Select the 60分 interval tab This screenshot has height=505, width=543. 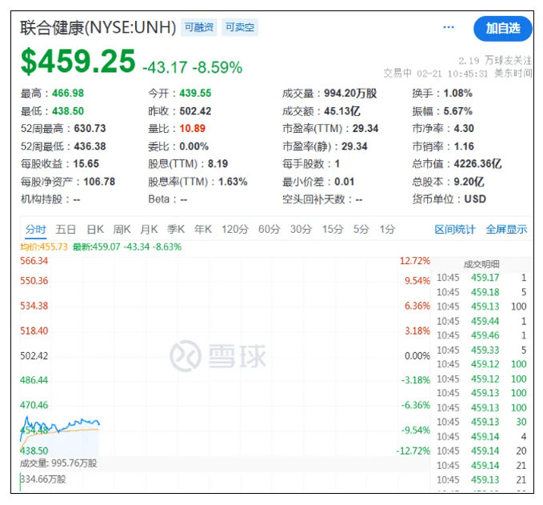269,230
